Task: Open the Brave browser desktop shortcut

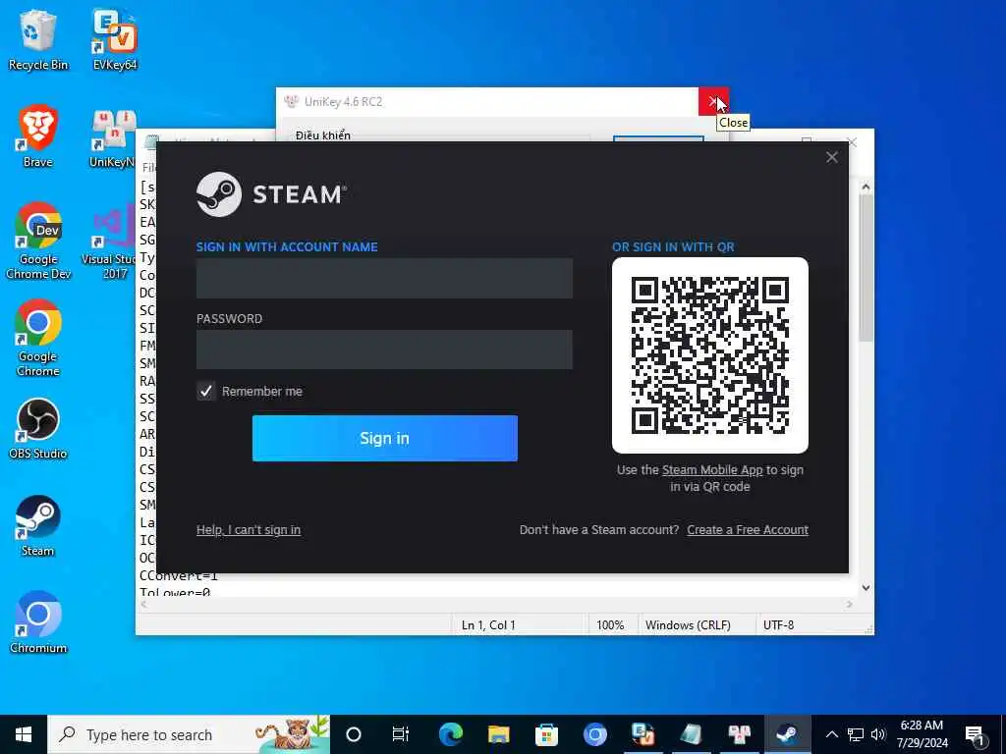Action: tap(38, 136)
